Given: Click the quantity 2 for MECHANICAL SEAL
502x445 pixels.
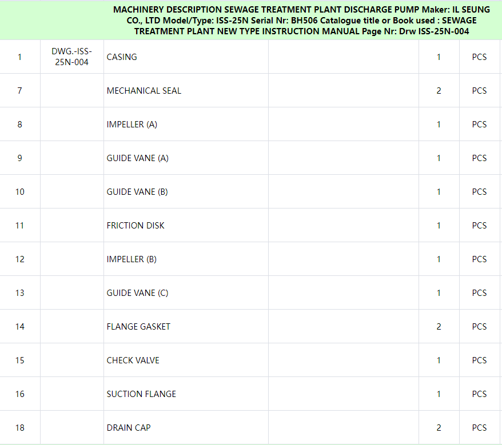Looking at the screenshot, I should pos(439,91).
